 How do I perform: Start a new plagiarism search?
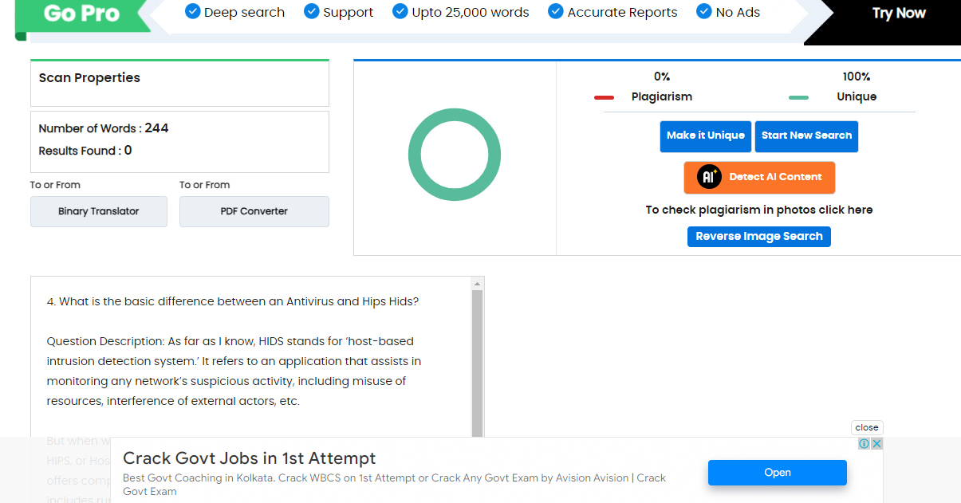[806, 136]
